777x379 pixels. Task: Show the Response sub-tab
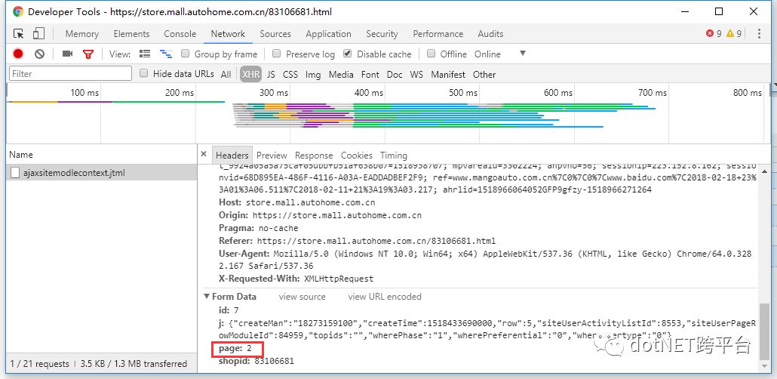[x=314, y=156]
